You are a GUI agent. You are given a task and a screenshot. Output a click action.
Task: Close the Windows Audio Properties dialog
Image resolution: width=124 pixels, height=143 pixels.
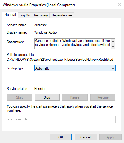119,5
